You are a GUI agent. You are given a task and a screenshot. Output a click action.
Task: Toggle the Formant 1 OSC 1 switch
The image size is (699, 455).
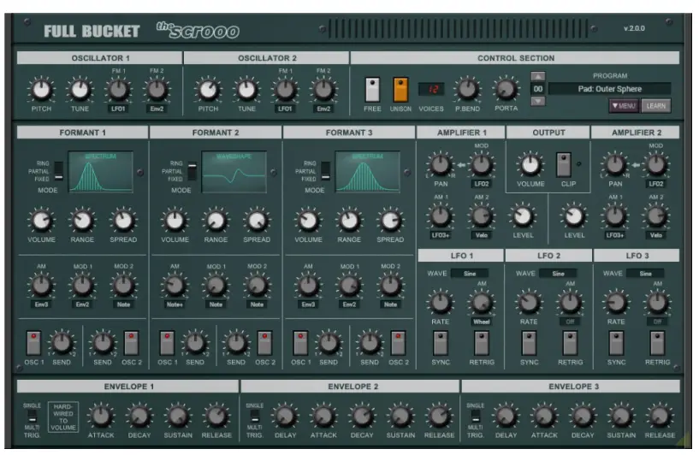click(x=33, y=343)
